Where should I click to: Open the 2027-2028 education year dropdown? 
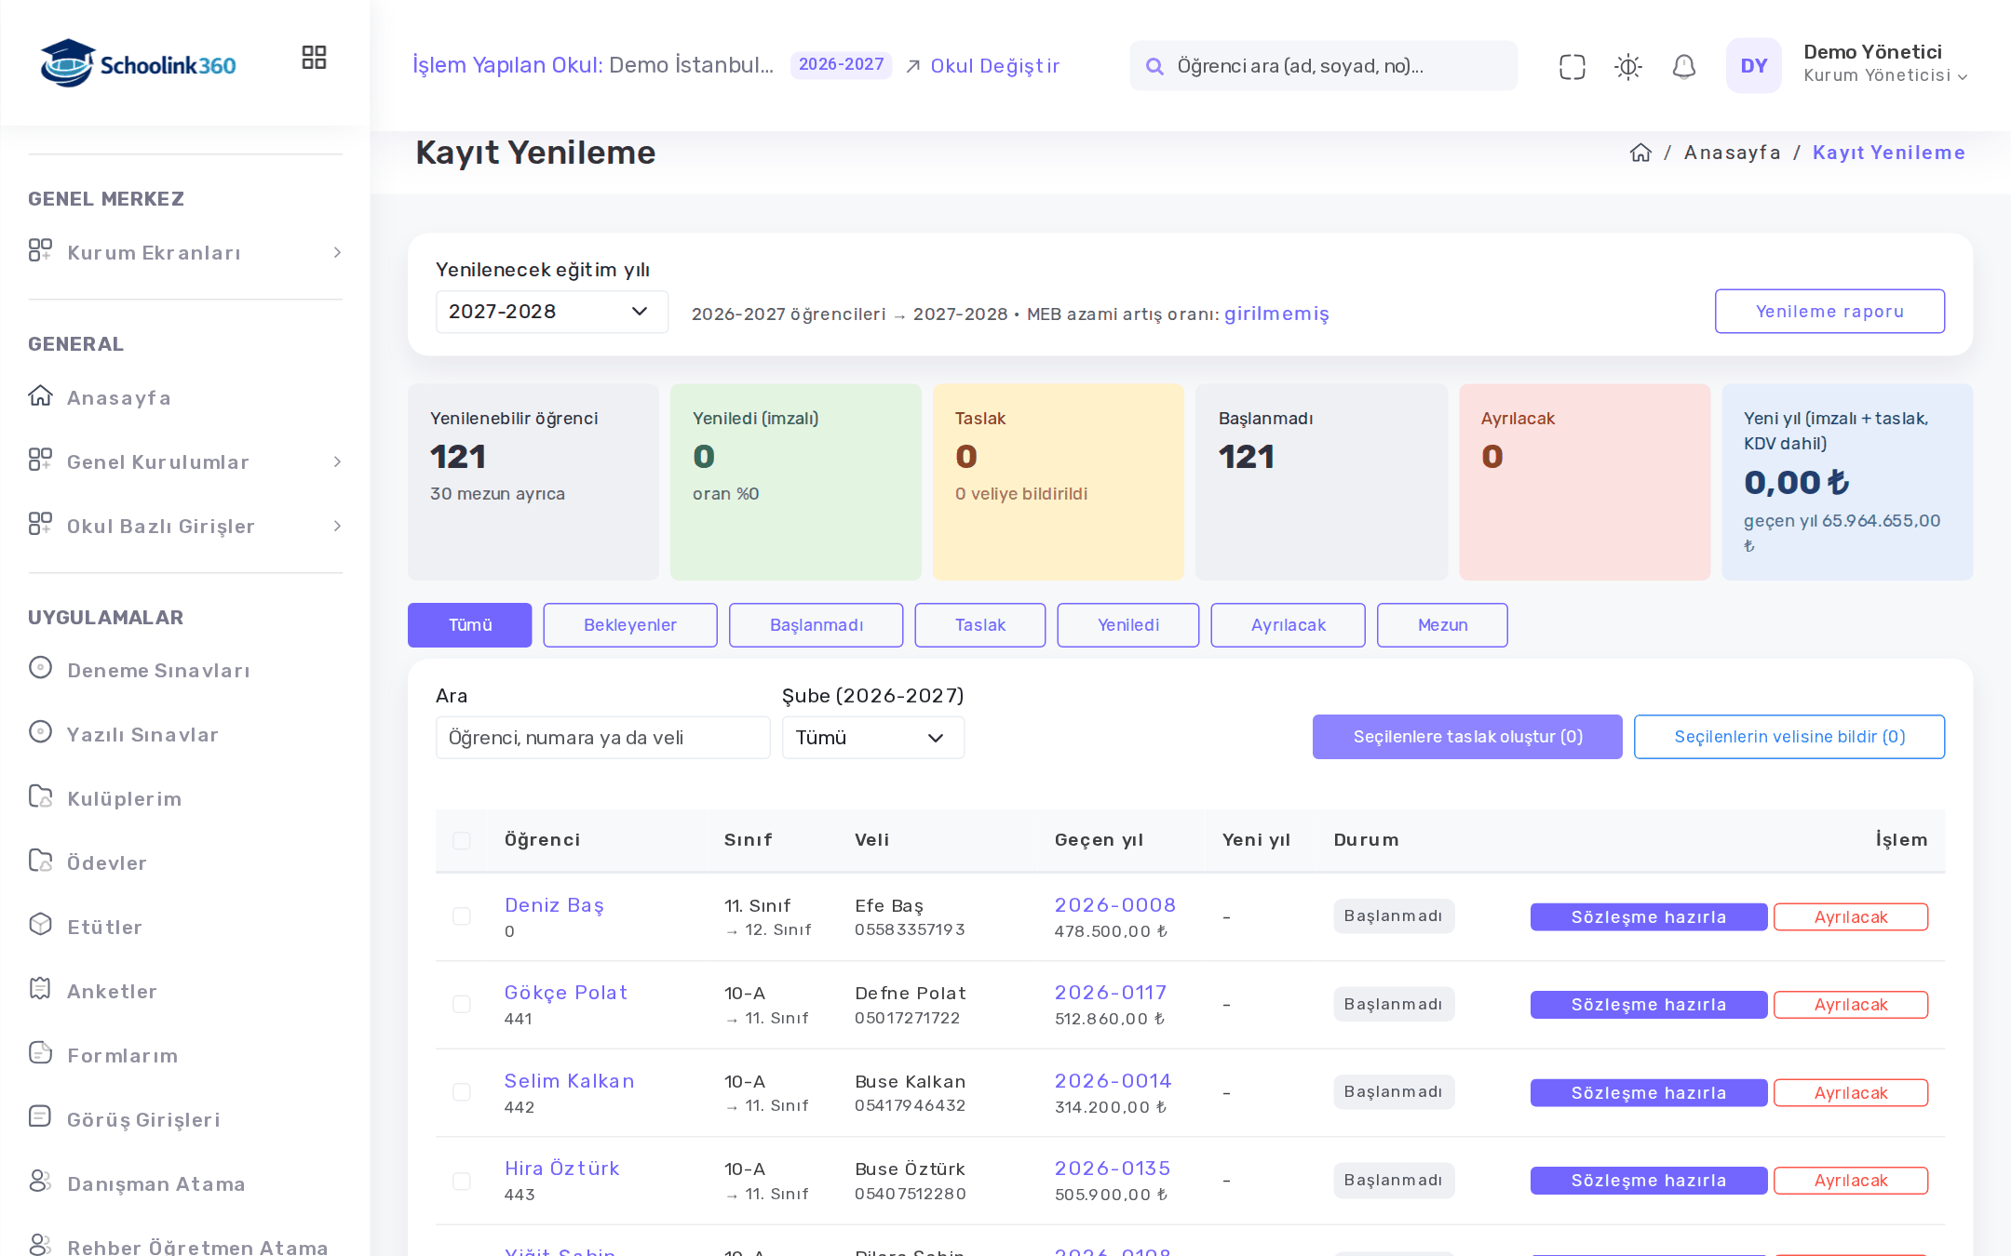(551, 312)
